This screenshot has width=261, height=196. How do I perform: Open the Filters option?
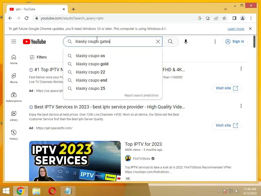38,57
